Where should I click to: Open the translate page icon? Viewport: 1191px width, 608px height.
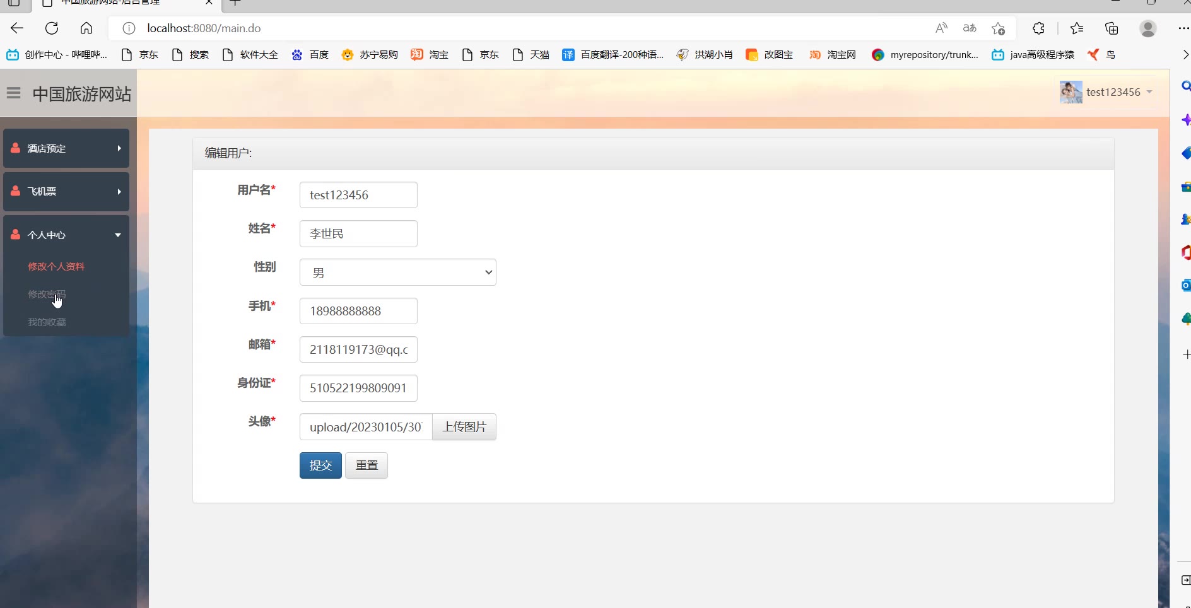click(970, 28)
